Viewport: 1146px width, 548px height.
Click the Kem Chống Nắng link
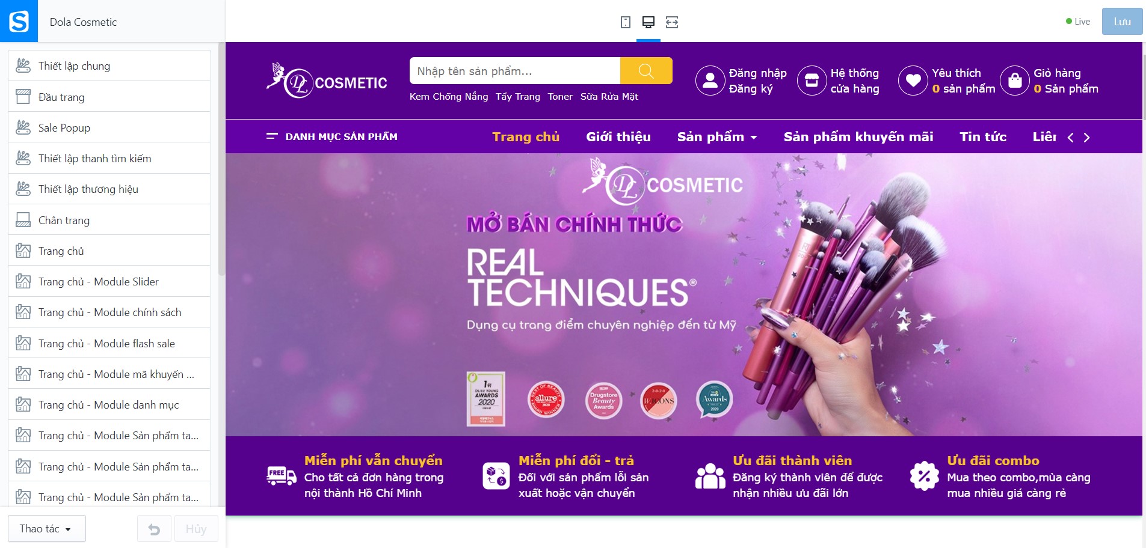[x=449, y=96]
